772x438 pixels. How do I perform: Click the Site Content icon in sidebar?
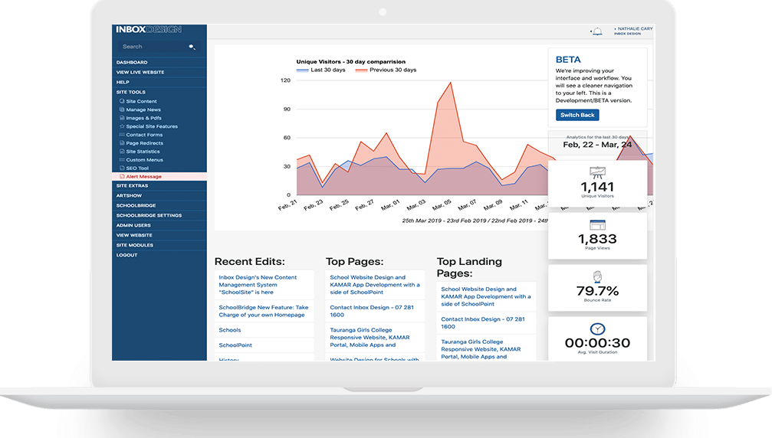[x=122, y=101]
